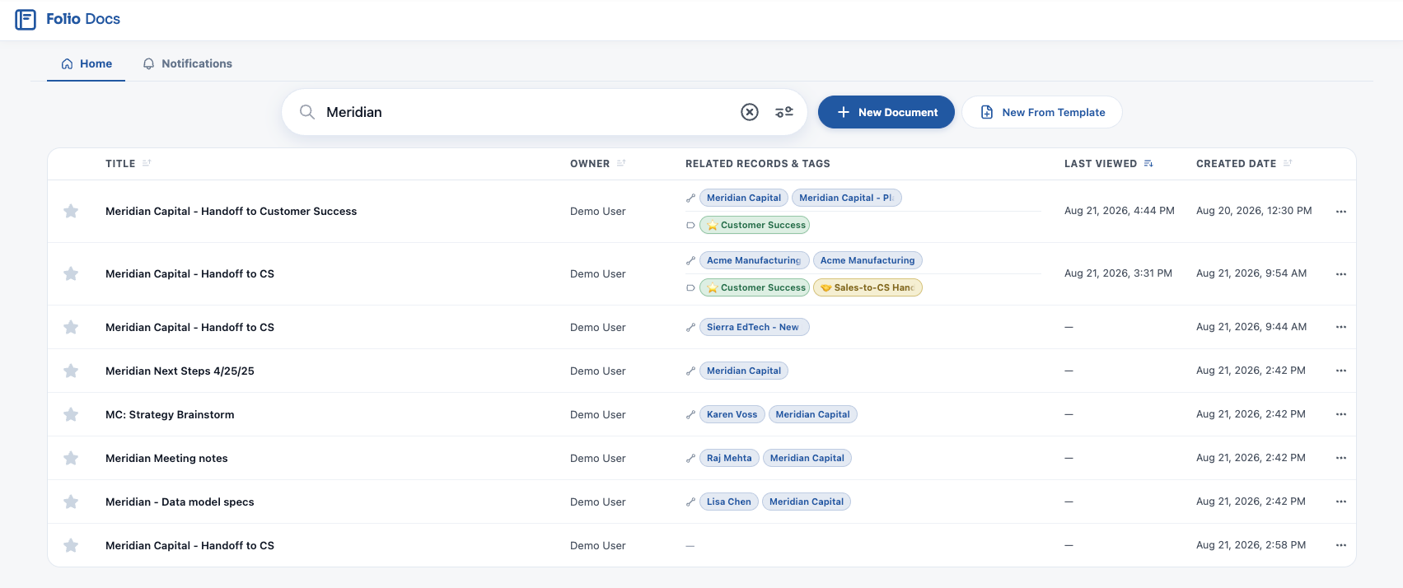The height and width of the screenshot is (588, 1403).
Task: Open the search filter options icon
Action: (x=784, y=112)
